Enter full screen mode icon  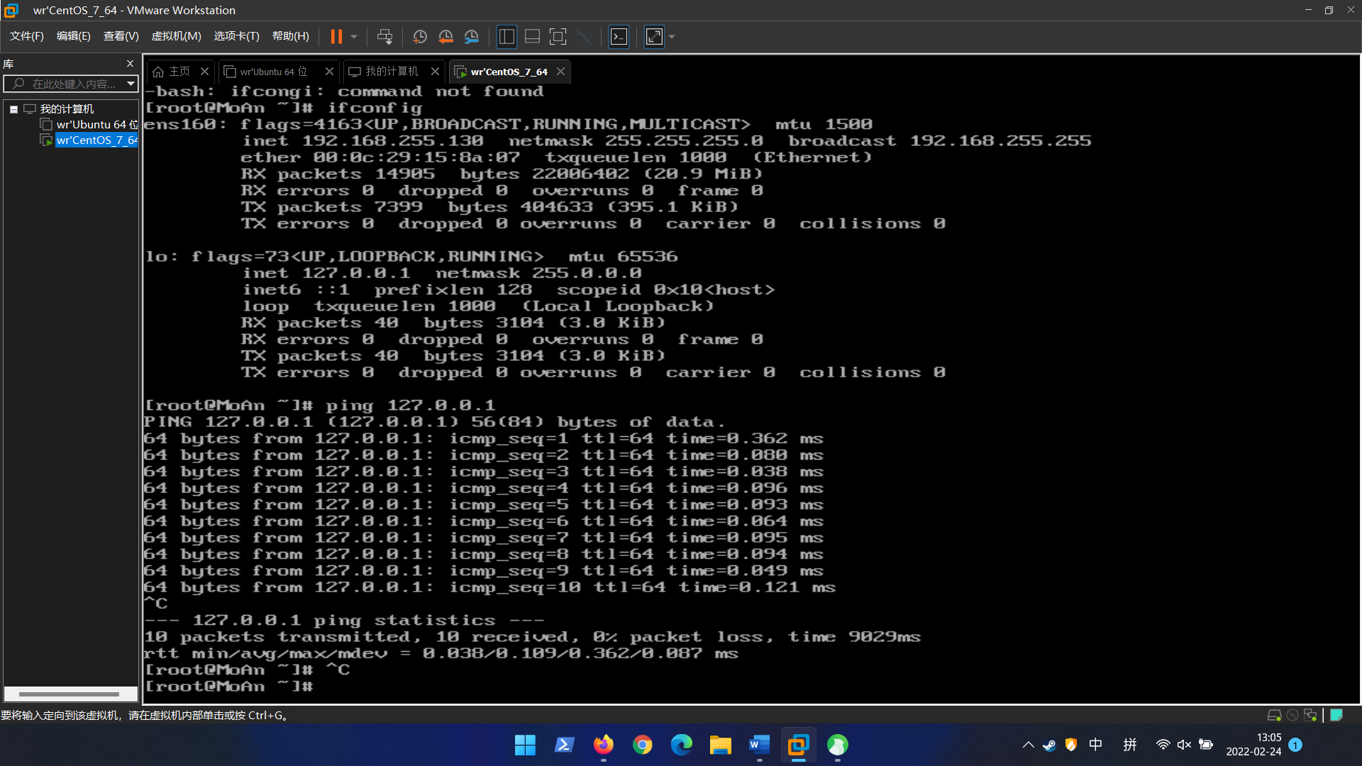pyautogui.click(x=558, y=37)
